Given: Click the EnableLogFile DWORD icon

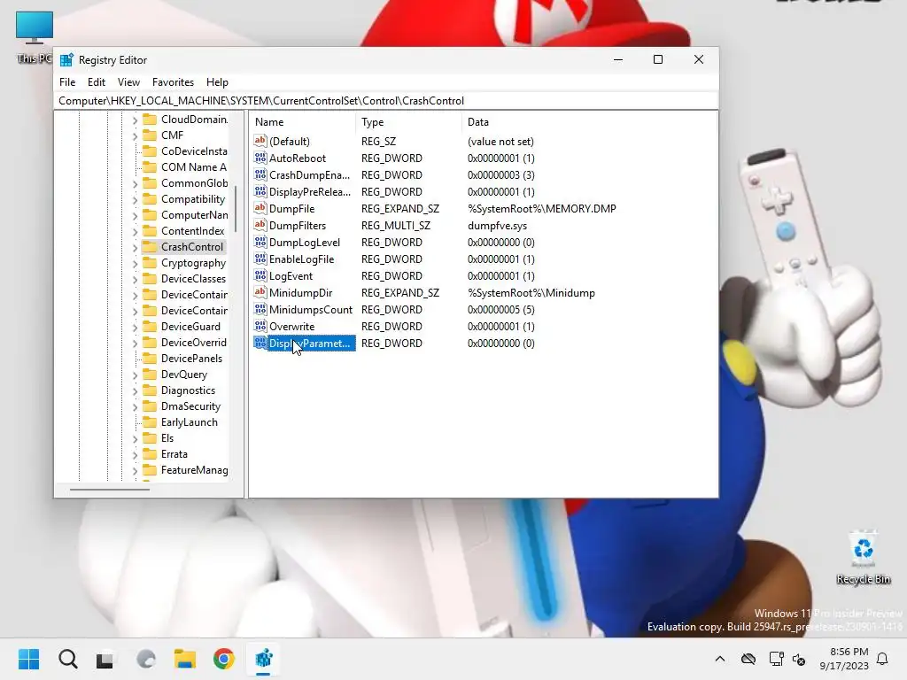Looking at the screenshot, I should [x=260, y=259].
